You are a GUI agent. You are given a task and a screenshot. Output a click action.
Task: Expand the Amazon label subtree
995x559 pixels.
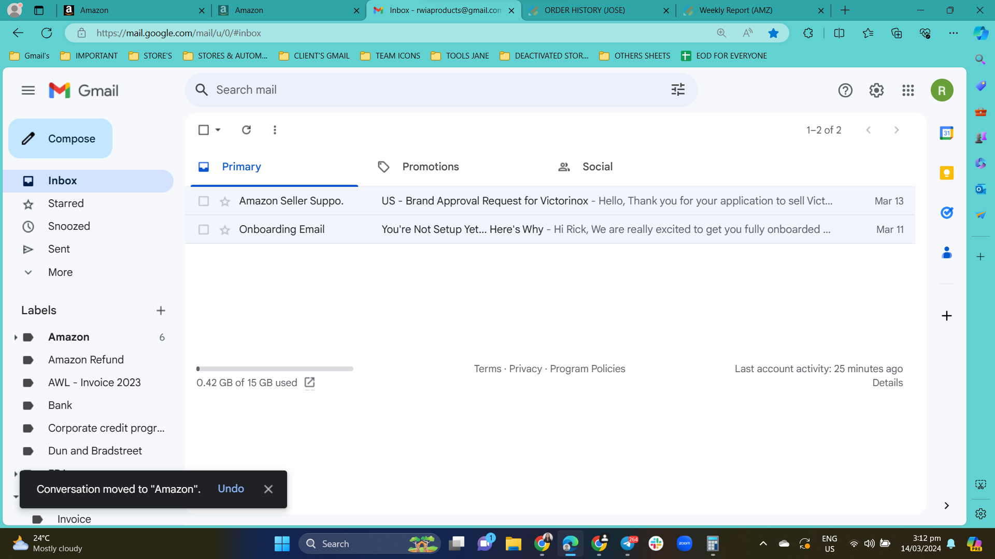point(16,337)
